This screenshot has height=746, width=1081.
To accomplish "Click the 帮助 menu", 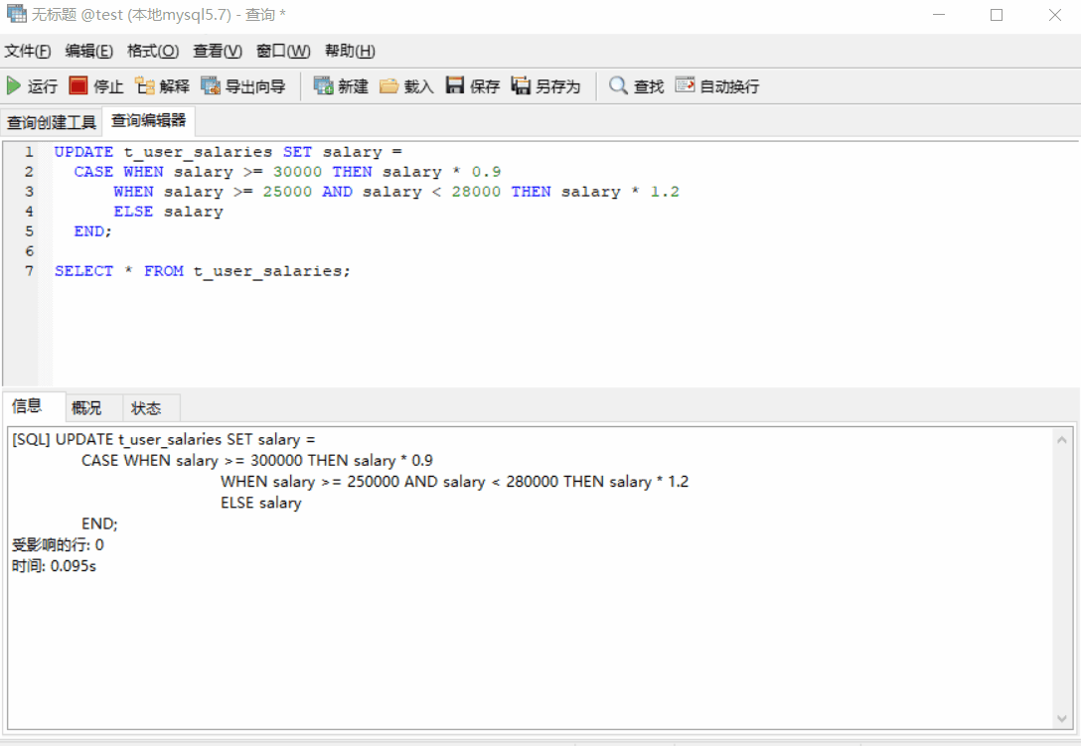I will click(350, 51).
